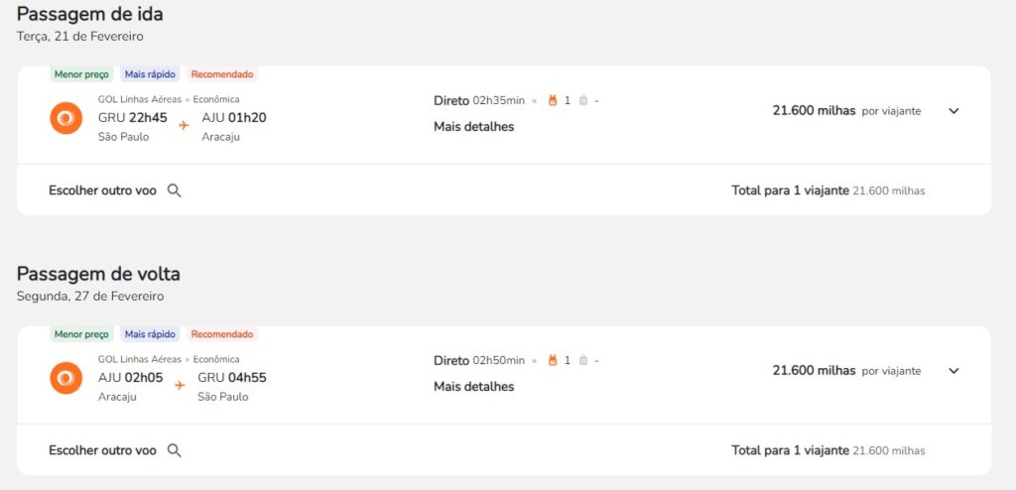Choose another return flight via Escolher outro voo
The width and height of the screenshot is (1016, 490).
102,450
